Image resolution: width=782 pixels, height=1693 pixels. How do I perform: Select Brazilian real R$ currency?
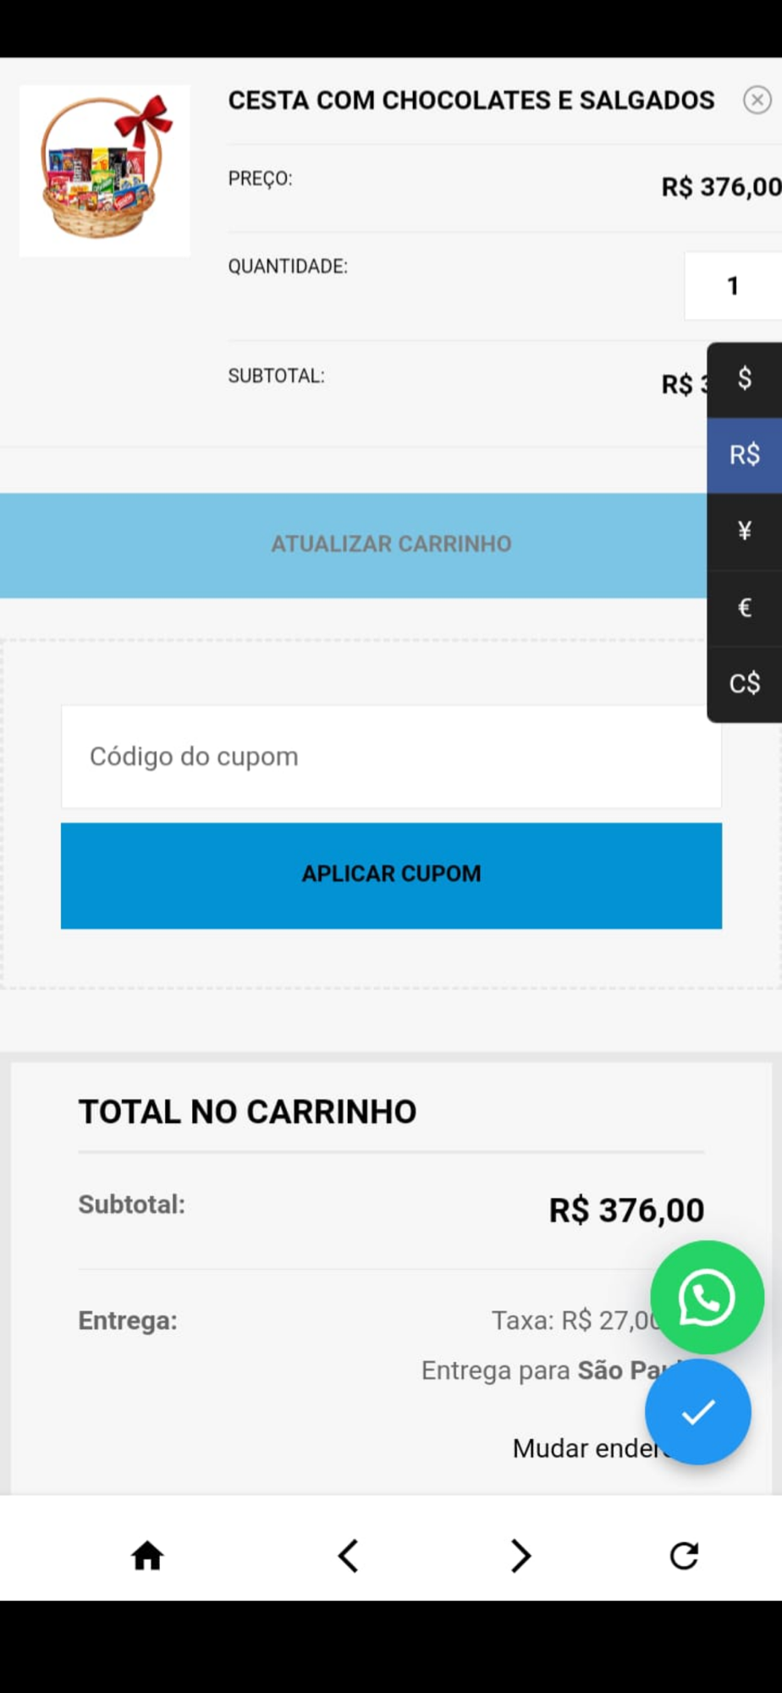coord(745,455)
